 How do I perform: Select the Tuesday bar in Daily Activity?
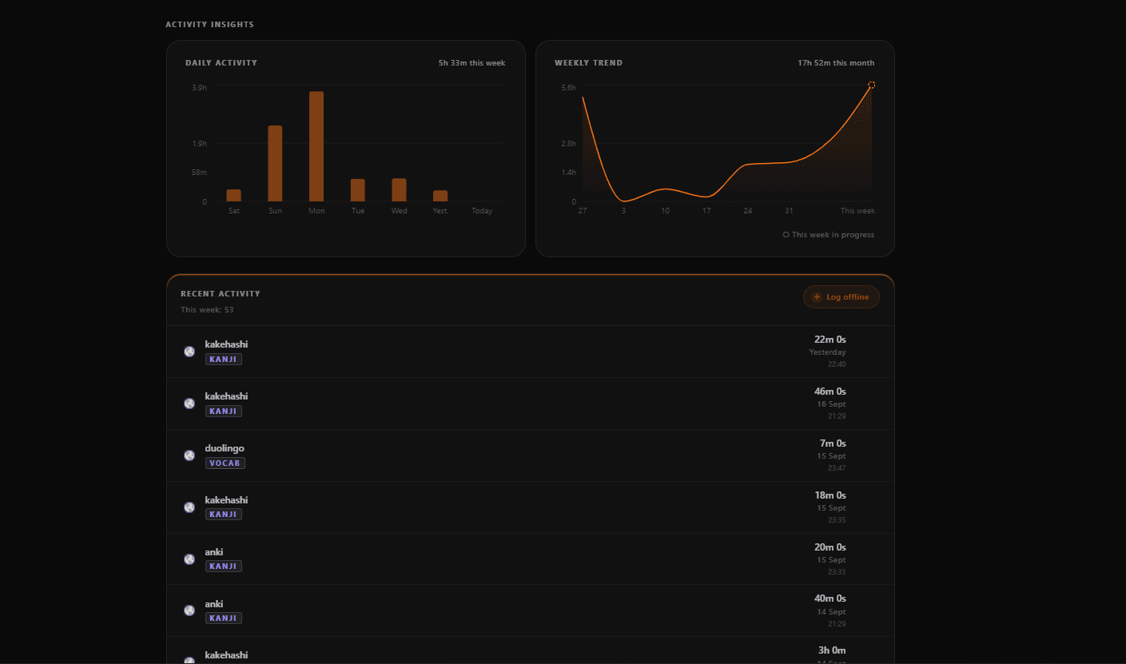click(358, 190)
